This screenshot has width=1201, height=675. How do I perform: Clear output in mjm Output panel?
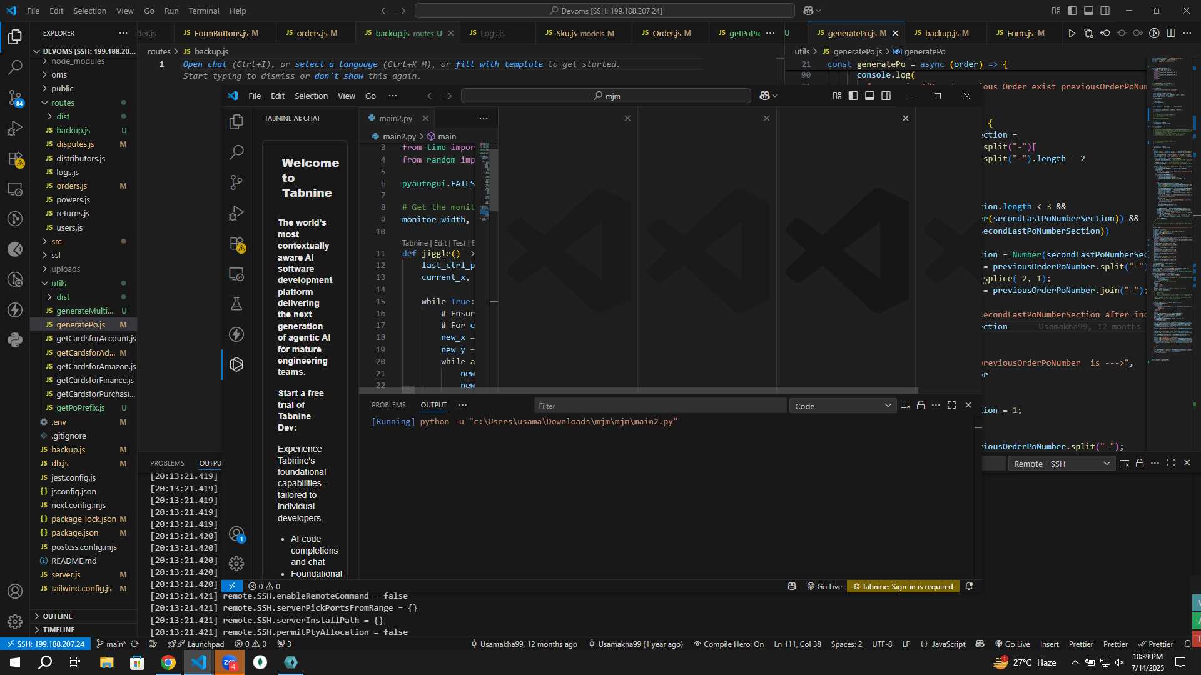905,406
